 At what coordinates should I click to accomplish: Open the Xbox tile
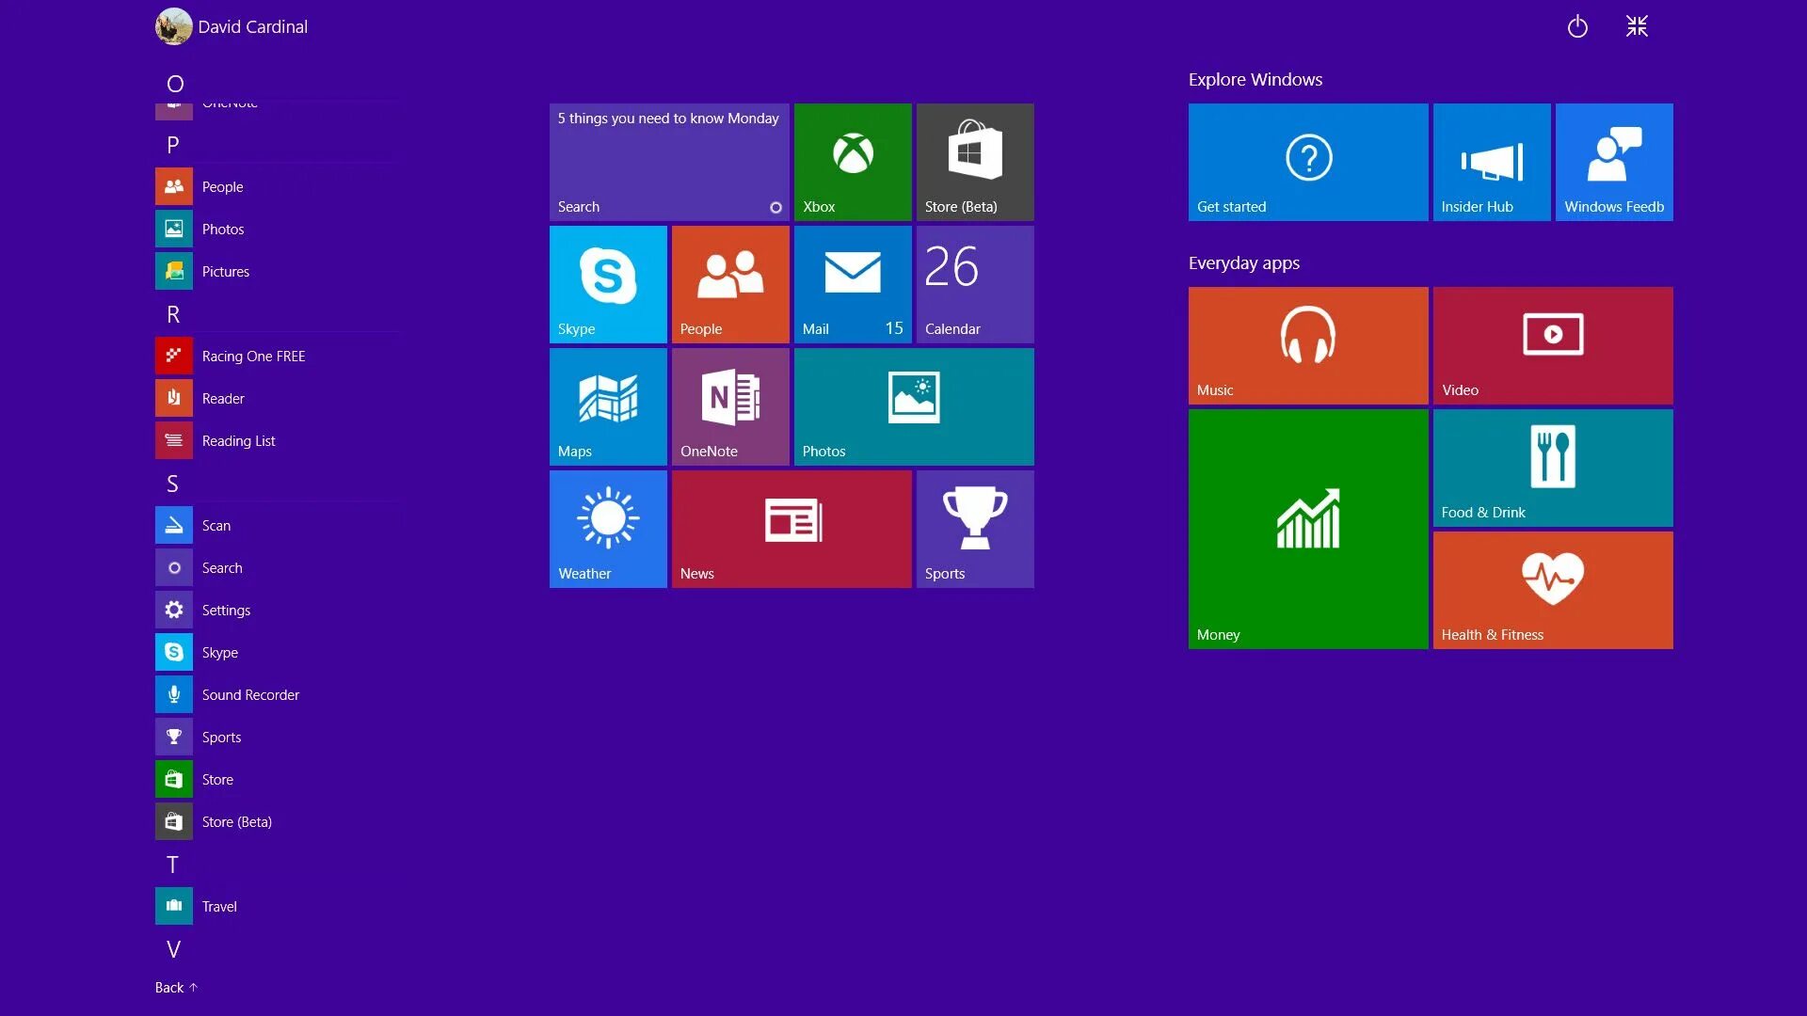853,162
